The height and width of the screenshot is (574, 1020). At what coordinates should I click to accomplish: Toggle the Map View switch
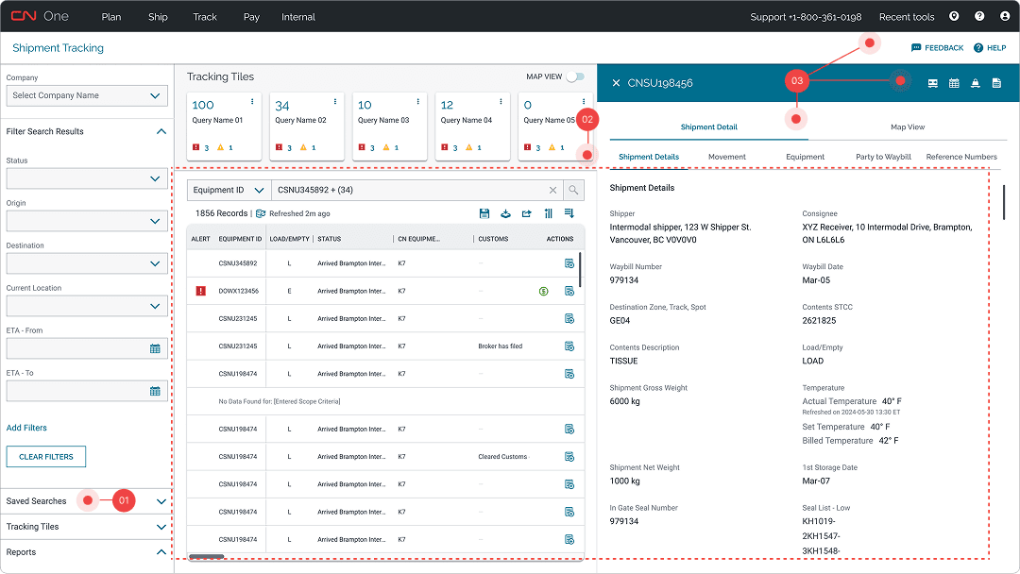coord(575,76)
